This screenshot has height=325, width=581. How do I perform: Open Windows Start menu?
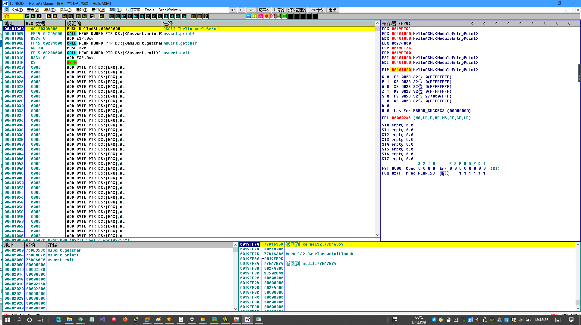[x=8, y=320]
